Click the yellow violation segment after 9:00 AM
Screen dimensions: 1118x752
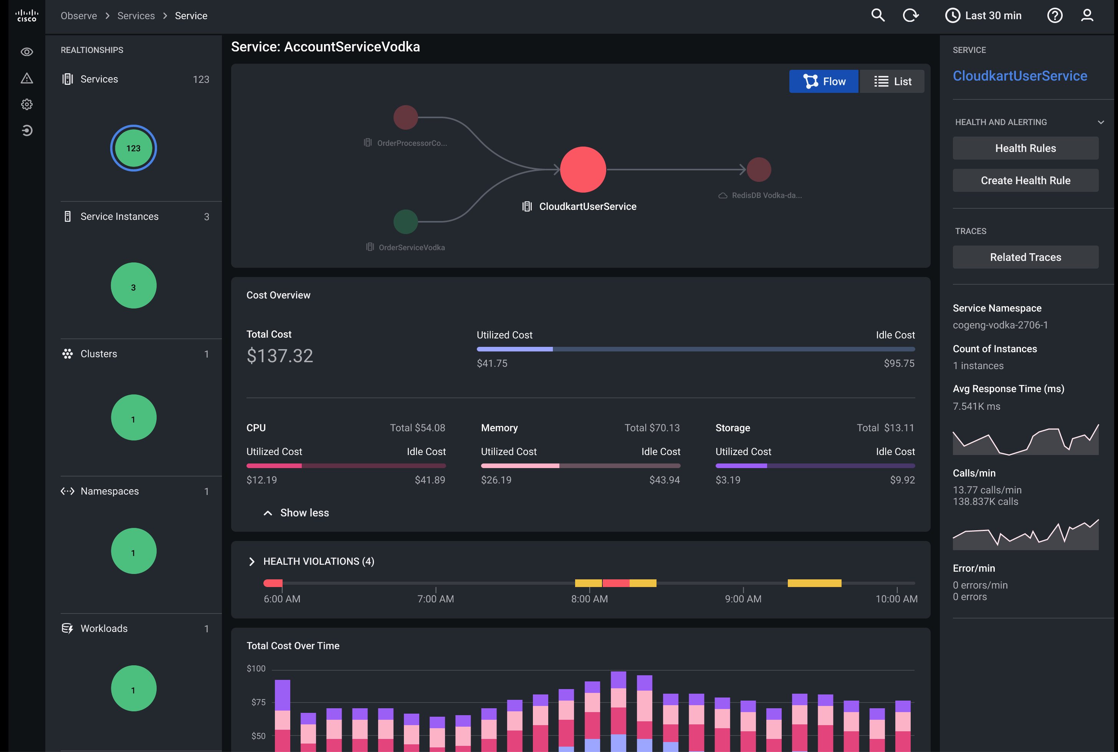[814, 583]
